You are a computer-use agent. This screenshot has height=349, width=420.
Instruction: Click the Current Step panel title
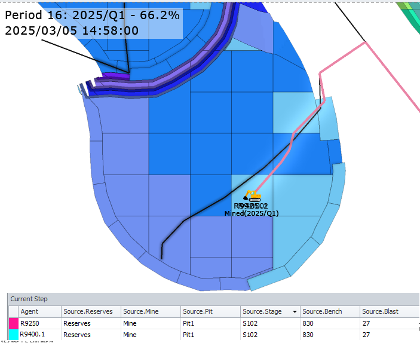coord(29,298)
